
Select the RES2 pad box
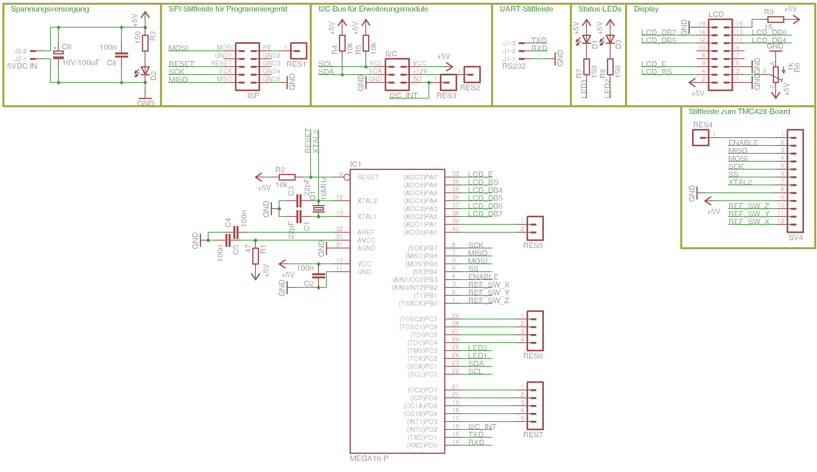[x=472, y=75]
